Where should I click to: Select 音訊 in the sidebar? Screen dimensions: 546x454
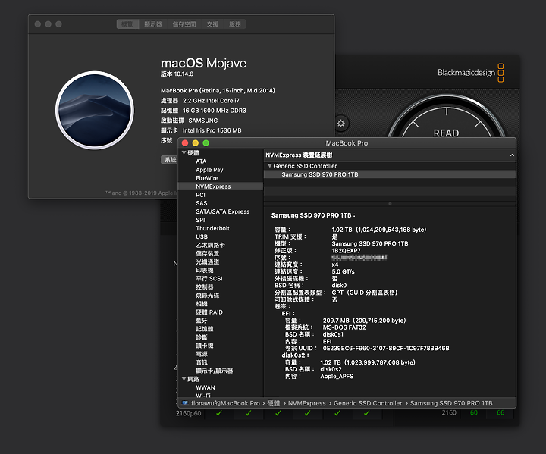coord(202,362)
